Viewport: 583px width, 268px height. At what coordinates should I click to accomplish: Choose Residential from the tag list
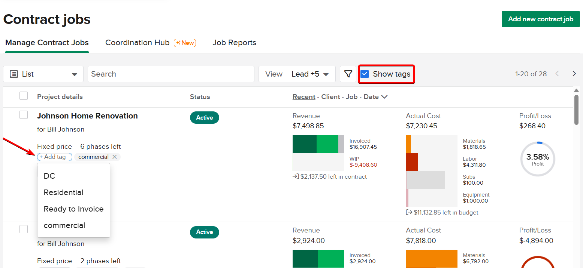coord(63,192)
